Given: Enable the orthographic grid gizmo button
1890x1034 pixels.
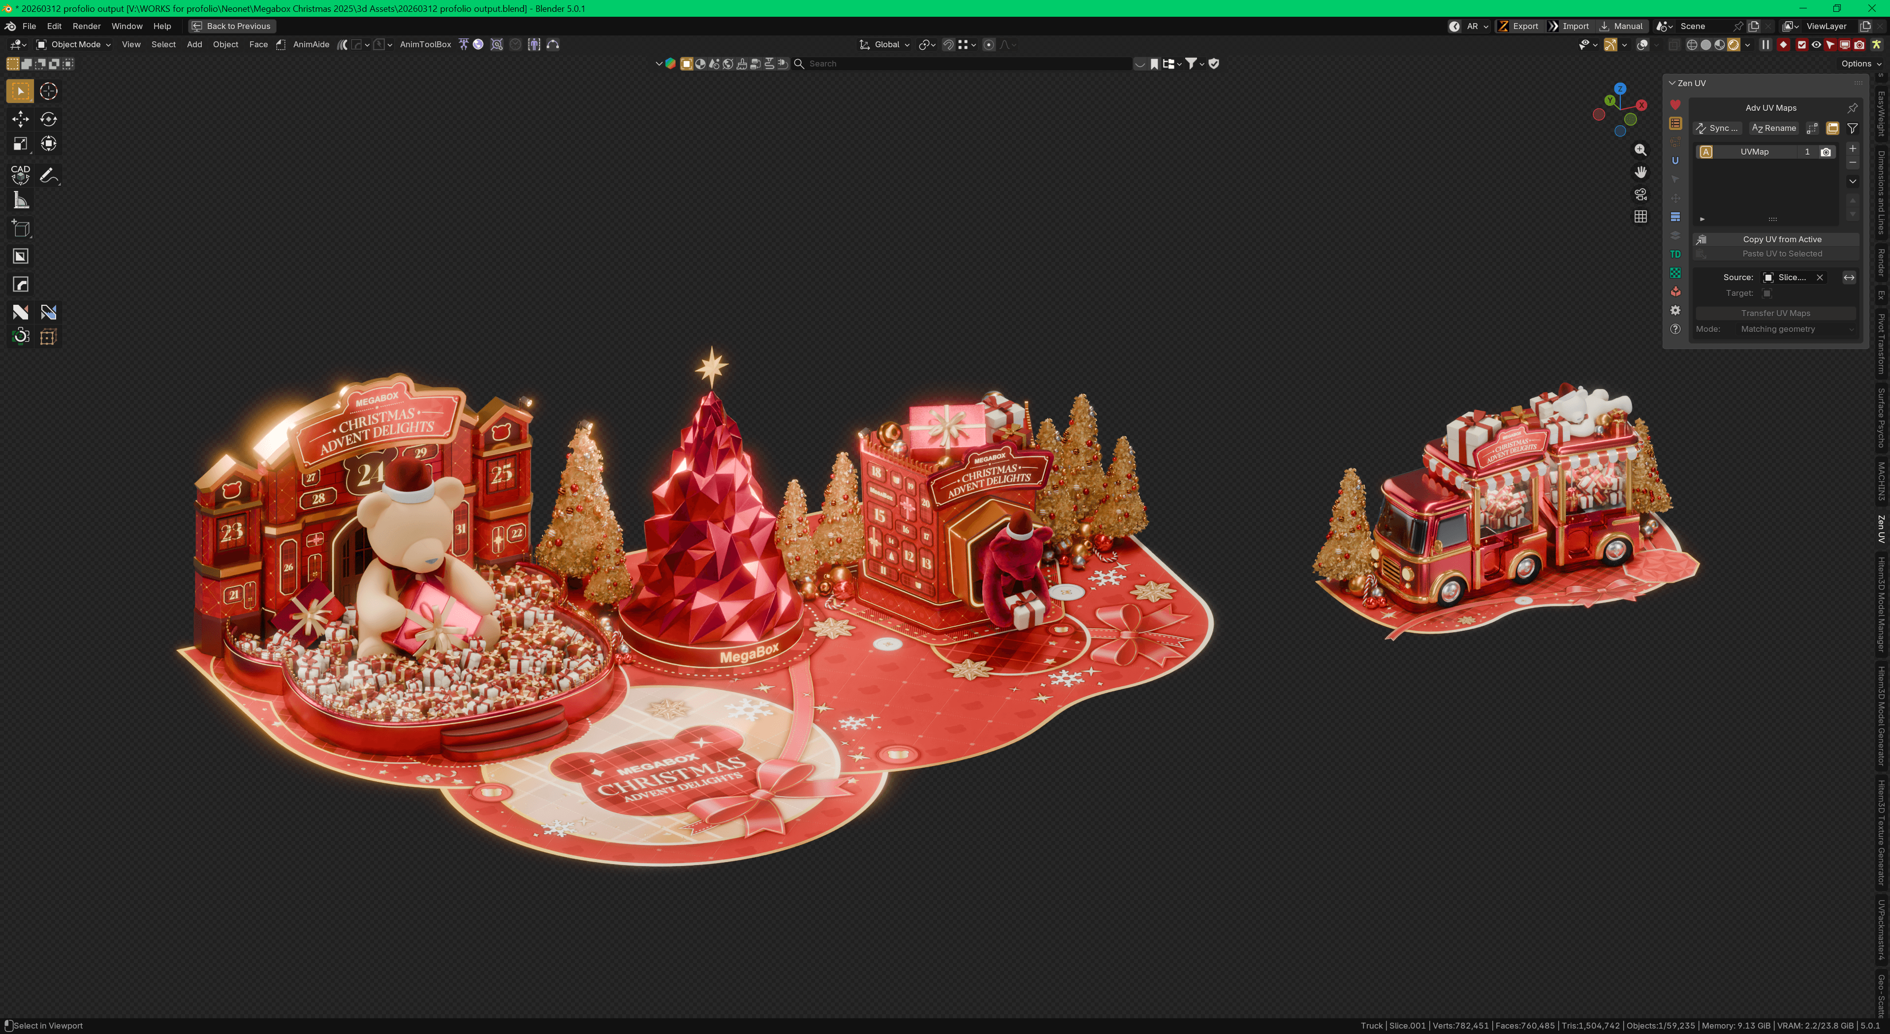Looking at the screenshot, I should point(1640,217).
